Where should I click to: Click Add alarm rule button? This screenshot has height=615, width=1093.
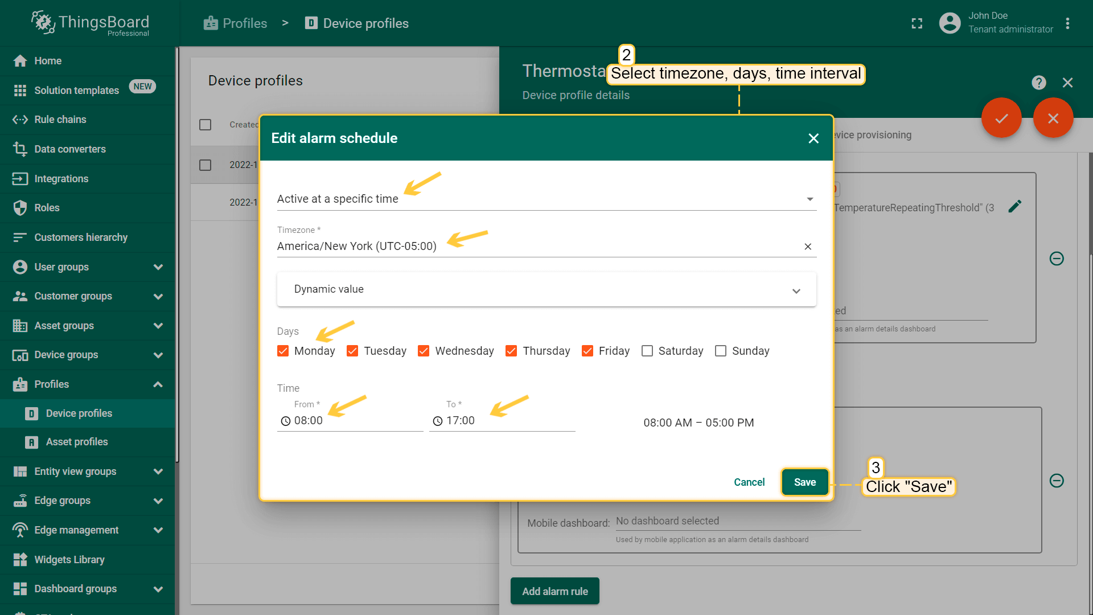555,591
